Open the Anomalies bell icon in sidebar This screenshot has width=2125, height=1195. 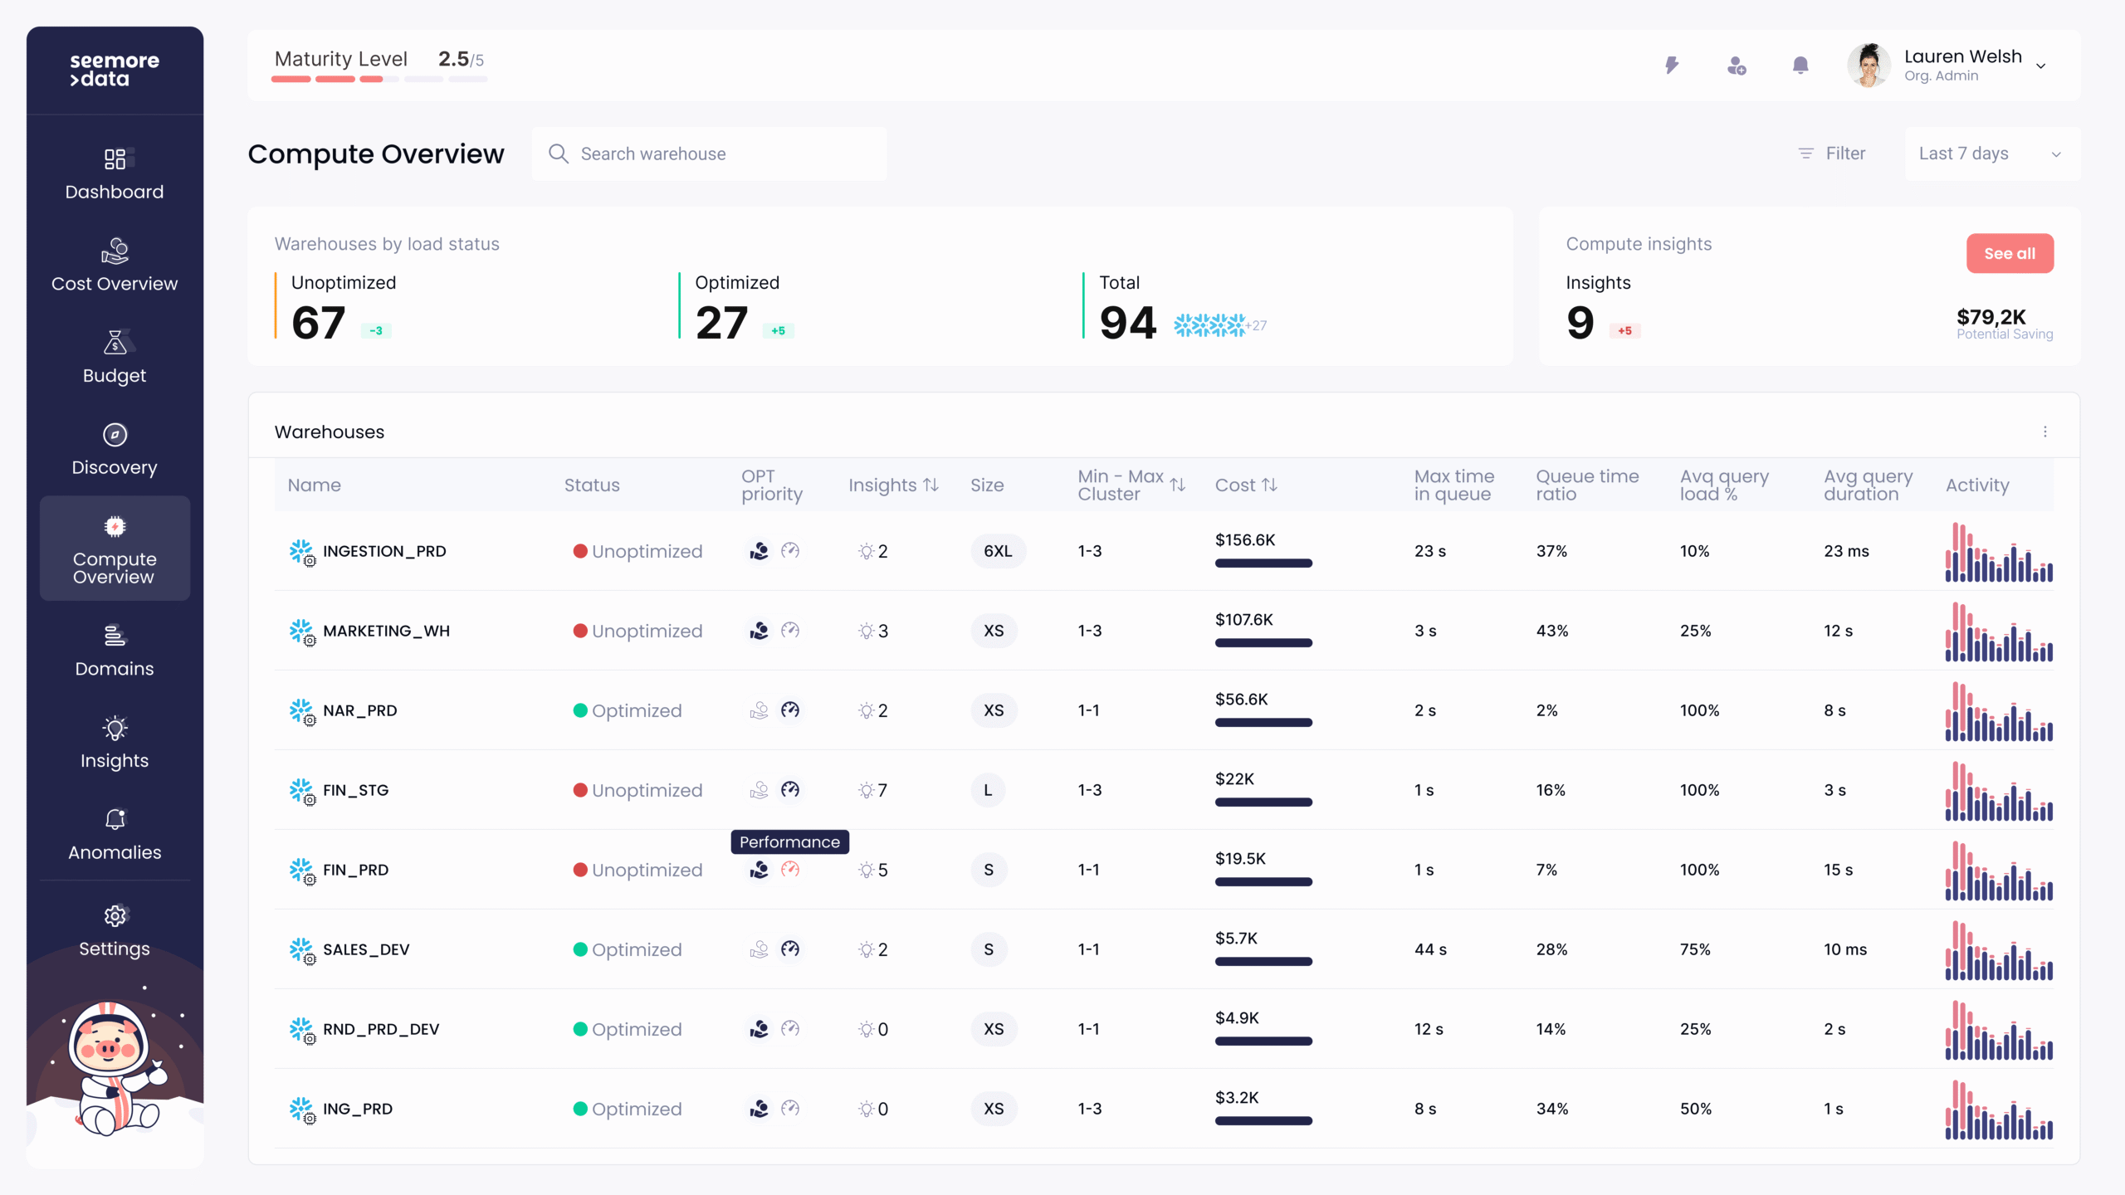click(x=115, y=820)
